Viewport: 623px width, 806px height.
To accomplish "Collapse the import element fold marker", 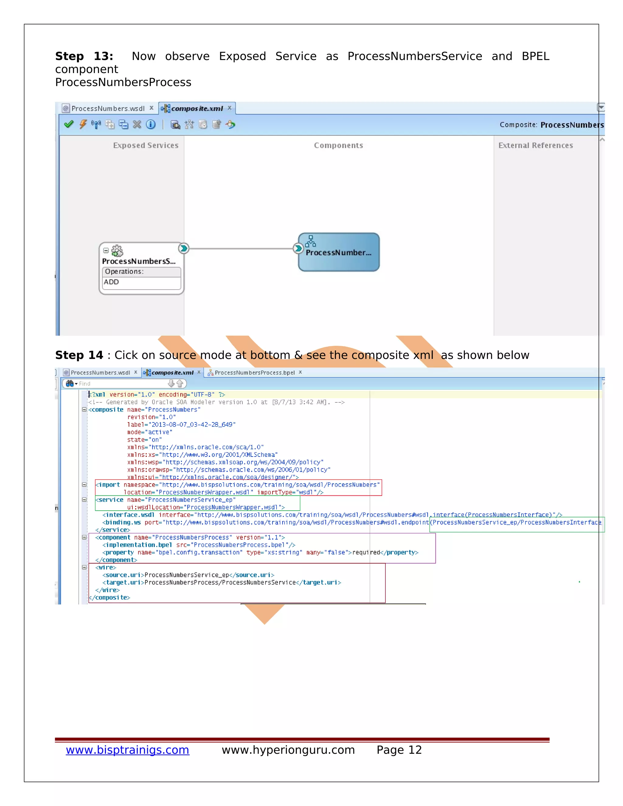I will [x=84, y=485].
